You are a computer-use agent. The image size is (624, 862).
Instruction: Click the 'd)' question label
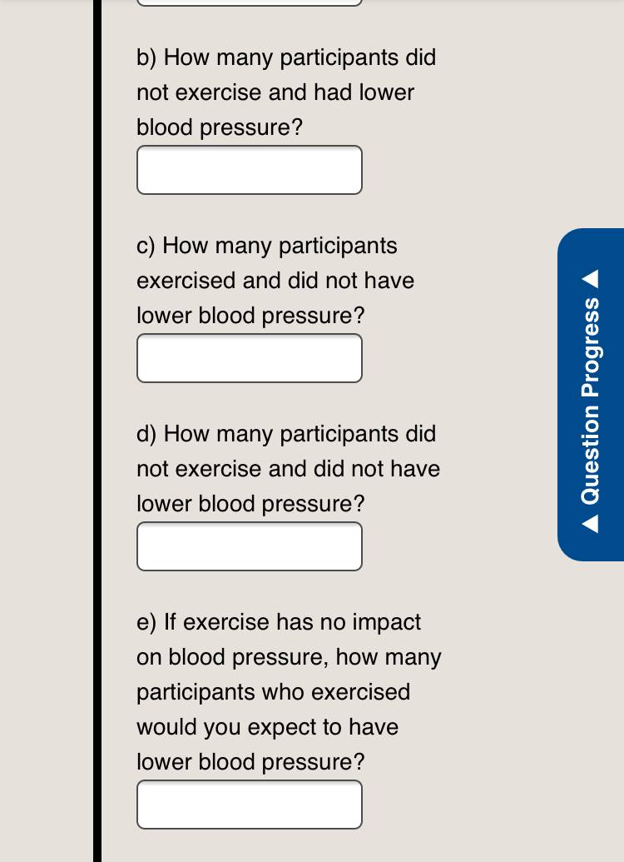[x=146, y=434]
